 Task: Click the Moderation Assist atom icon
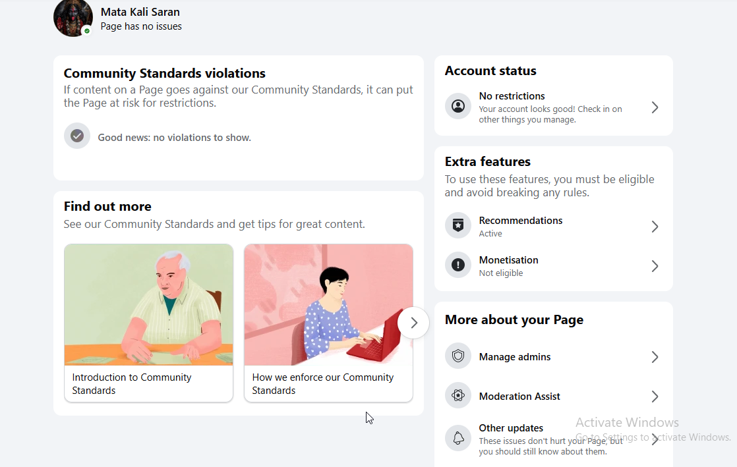coord(457,396)
